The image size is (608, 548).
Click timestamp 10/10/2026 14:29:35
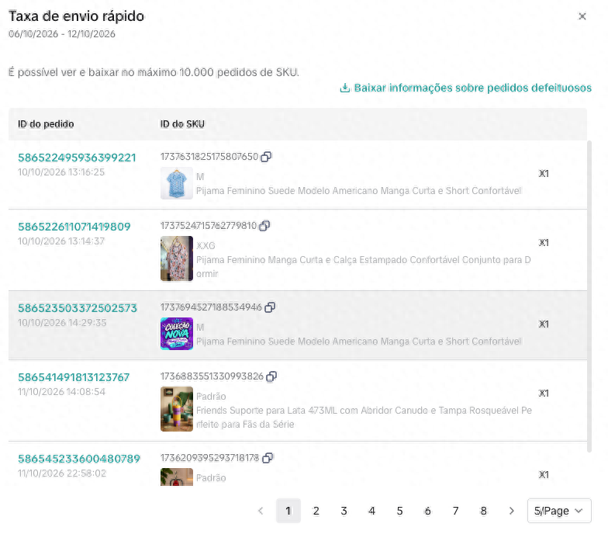click(x=62, y=323)
